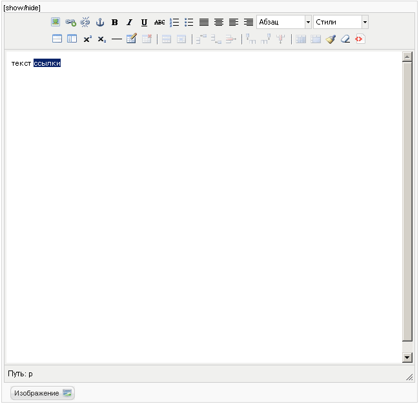This screenshot has height=404, width=419.
Task: Toggle bold formatting
Action: coord(115,22)
